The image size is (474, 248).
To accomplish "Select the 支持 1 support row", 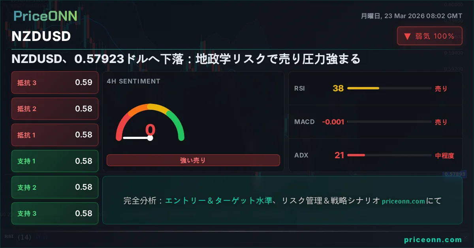I will pyautogui.click(x=55, y=161).
